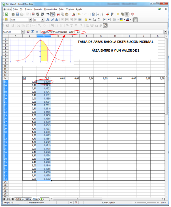Click the Undo arrow icon

pyautogui.click(x=79, y=14)
